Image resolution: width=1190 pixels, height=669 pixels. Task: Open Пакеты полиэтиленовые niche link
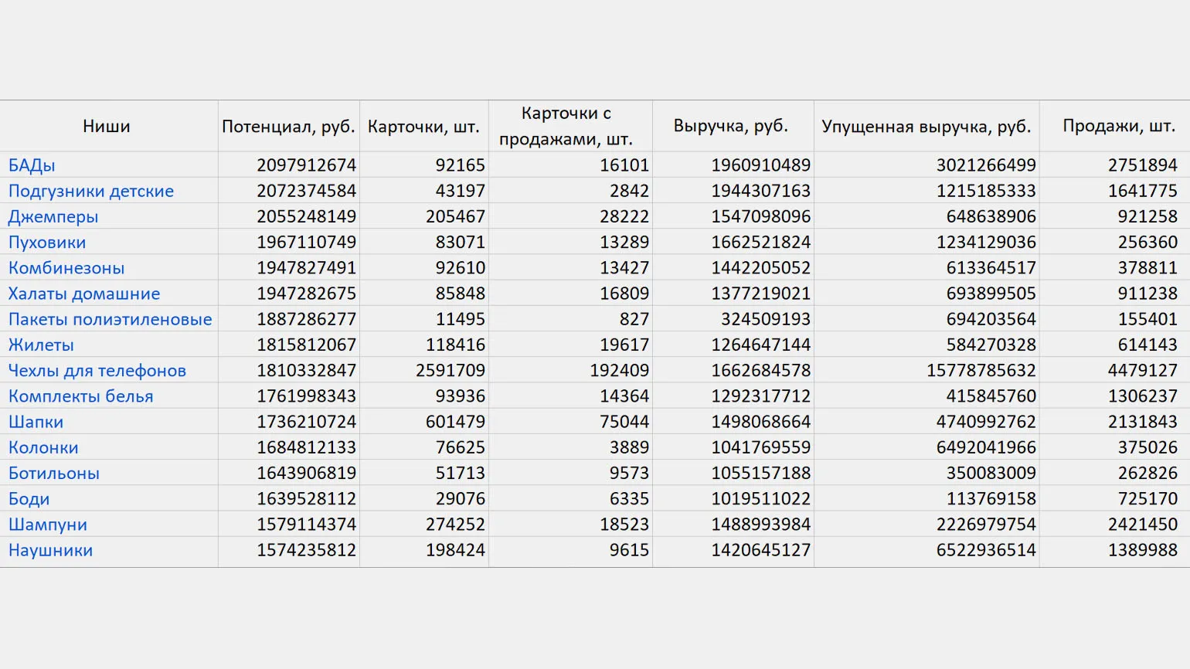point(110,319)
